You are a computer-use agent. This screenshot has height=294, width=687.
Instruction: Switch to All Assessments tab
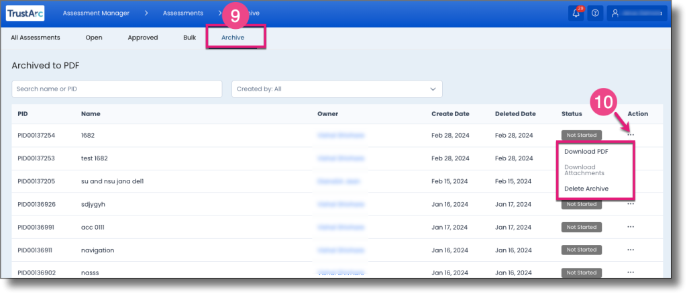point(36,38)
